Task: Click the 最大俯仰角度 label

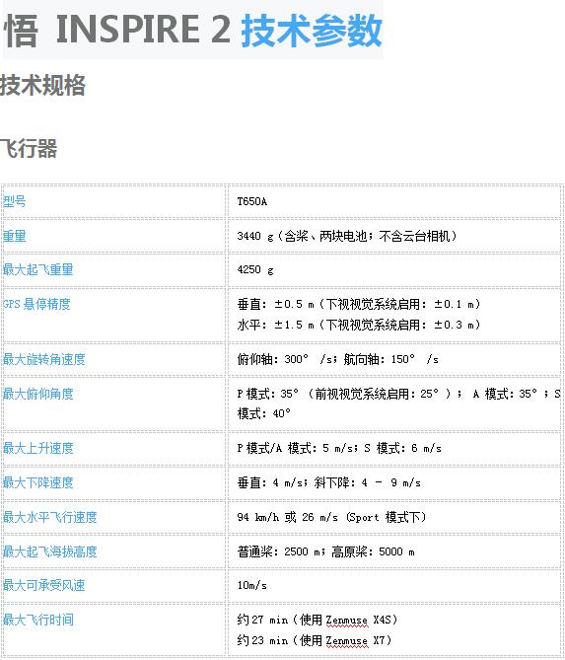Action: point(37,394)
